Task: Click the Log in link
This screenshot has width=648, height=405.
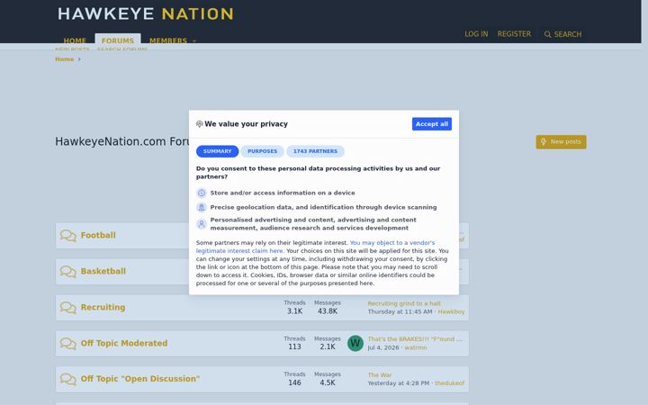Action: (x=476, y=34)
